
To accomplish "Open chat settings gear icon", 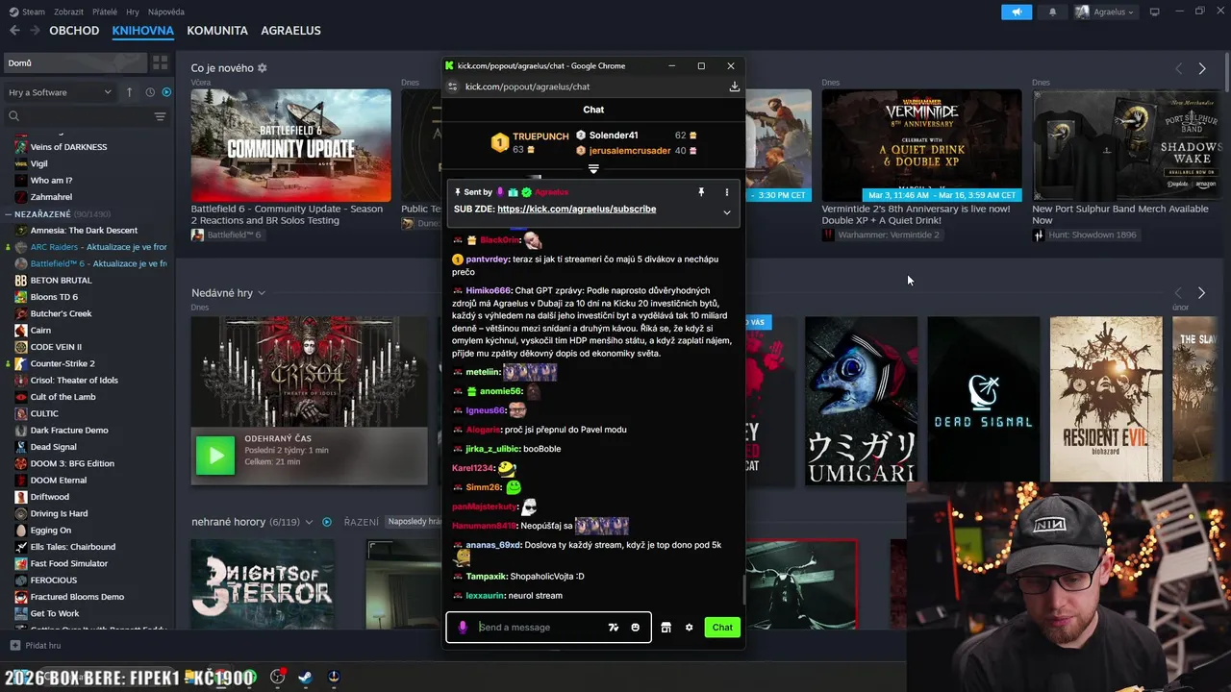I will click(689, 628).
